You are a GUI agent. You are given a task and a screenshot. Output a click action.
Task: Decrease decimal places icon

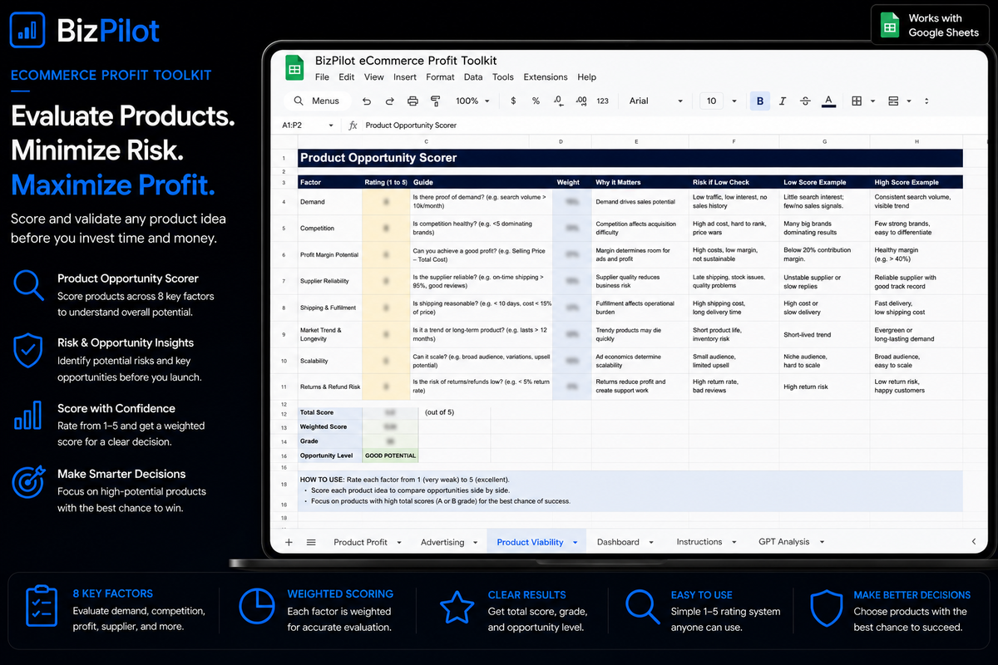558,101
